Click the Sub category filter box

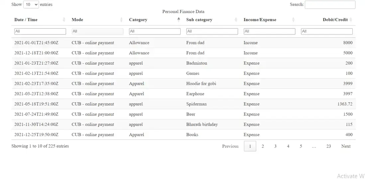[x=212, y=31]
